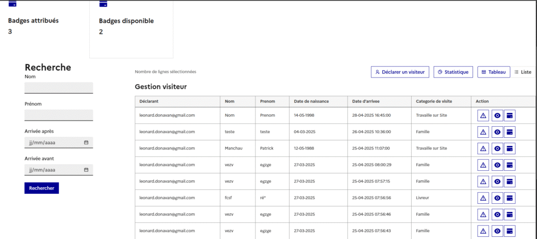Assign badge to visitor teste teste
The image size is (537, 239).
tap(510, 132)
